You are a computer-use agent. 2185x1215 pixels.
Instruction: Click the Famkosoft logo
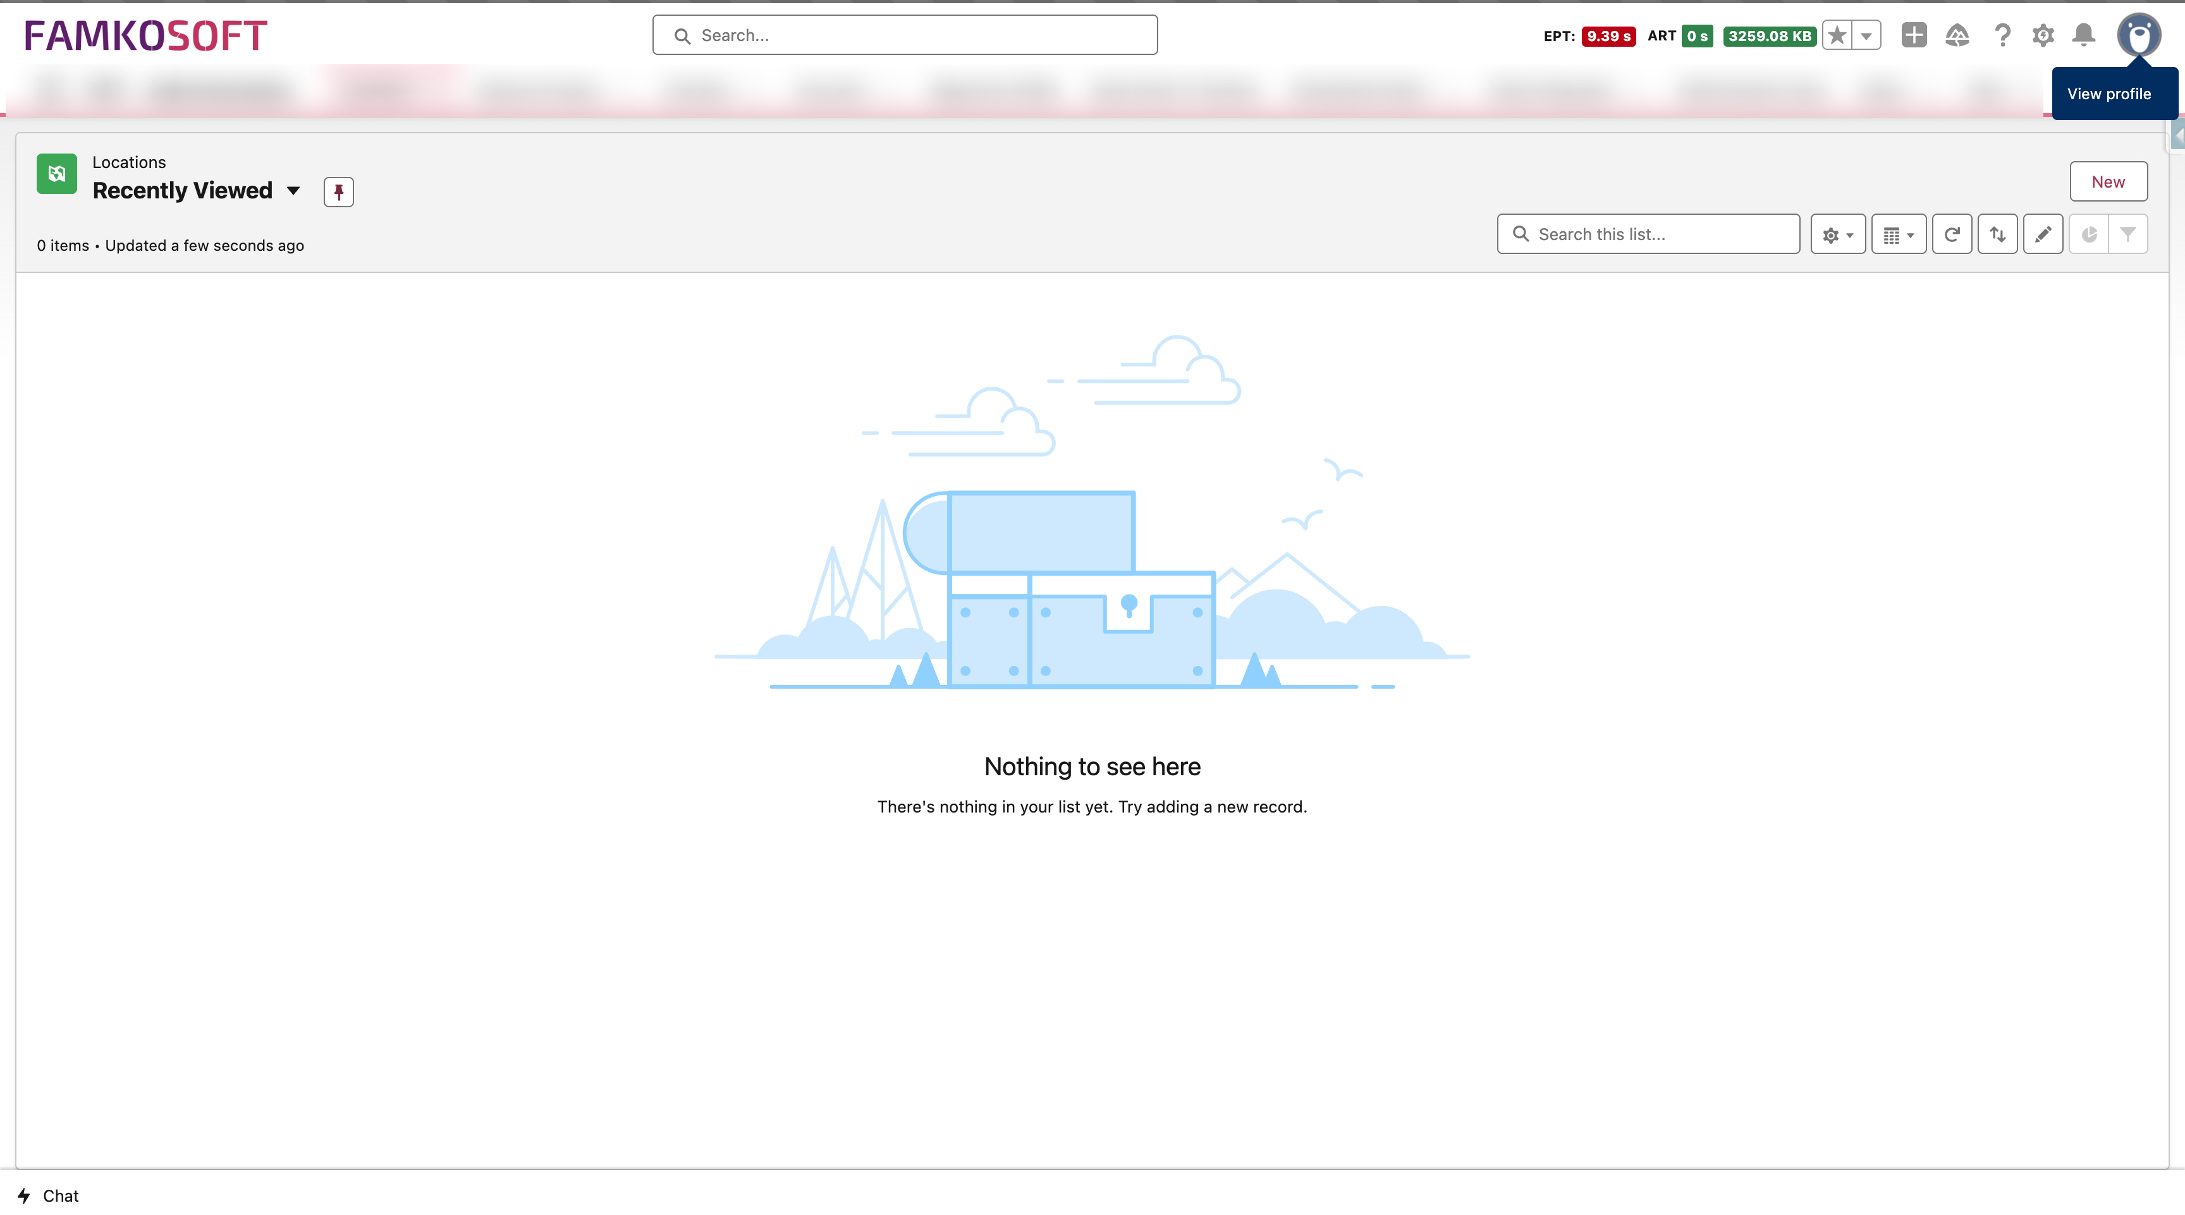[x=145, y=35]
